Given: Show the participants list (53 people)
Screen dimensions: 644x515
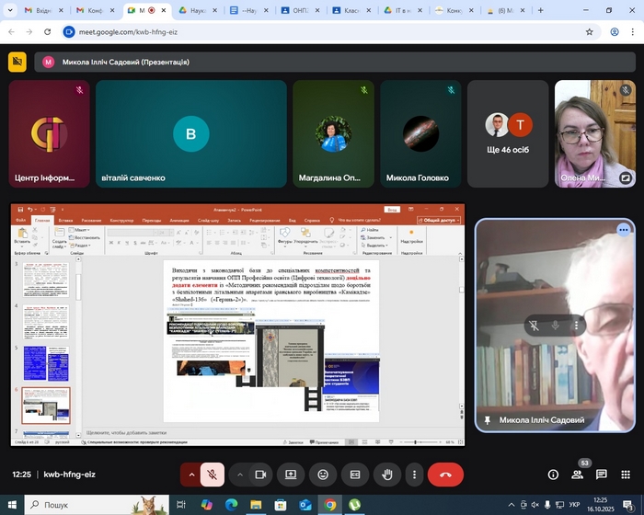Looking at the screenshot, I should click(578, 475).
